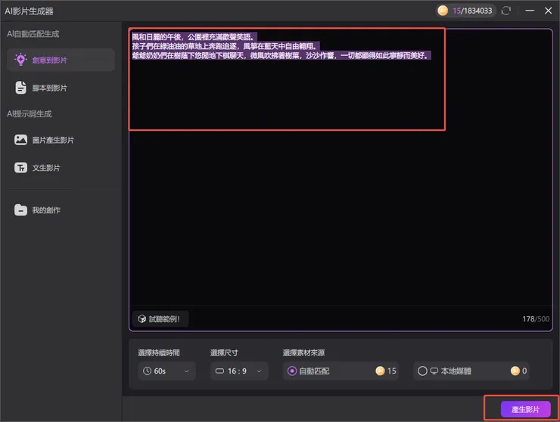Open the 圖片產生影片 sidebar option

[x=61, y=140]
